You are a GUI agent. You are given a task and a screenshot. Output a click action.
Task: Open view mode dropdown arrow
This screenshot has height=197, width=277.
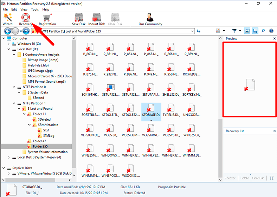[x=224, y=31]
